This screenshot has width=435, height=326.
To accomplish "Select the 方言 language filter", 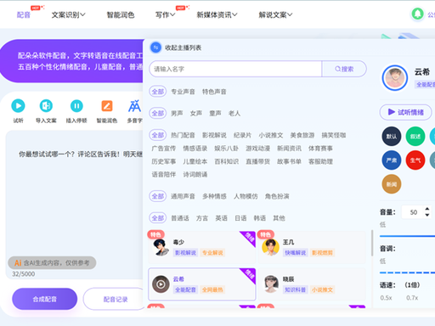I will (202, 218).
